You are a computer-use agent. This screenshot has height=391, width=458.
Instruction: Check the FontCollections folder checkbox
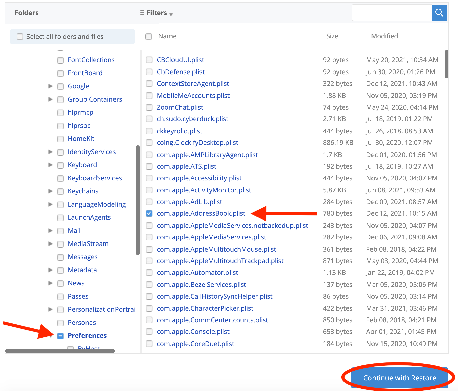click(x=60, y=60)
